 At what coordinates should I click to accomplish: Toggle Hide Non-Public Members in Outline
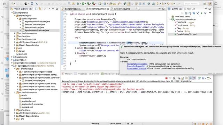201,13
